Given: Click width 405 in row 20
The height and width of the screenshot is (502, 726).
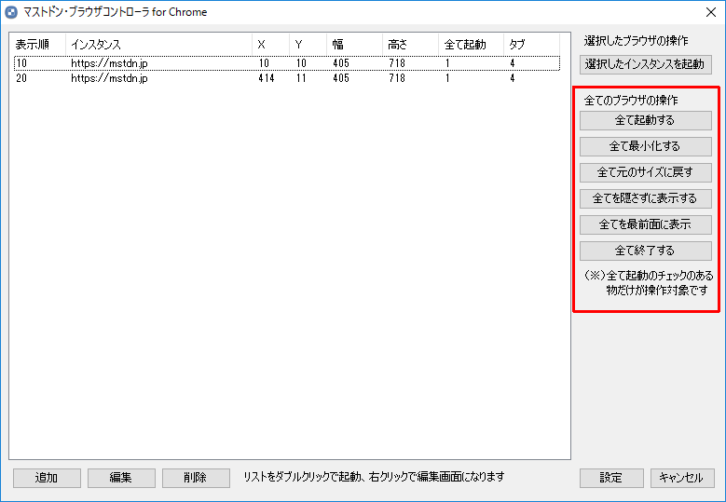Looking at the screenshot, I should (341, 78).
